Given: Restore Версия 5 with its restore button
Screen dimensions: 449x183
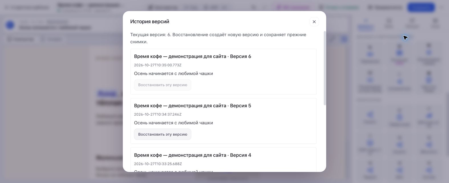Looking at the screenshot, I should point(162,134).
